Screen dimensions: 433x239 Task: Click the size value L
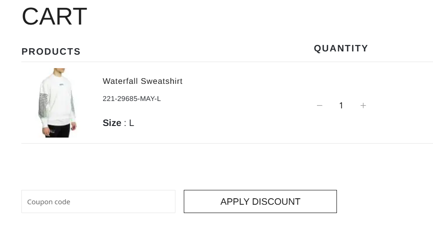click(x=131, y=123)
